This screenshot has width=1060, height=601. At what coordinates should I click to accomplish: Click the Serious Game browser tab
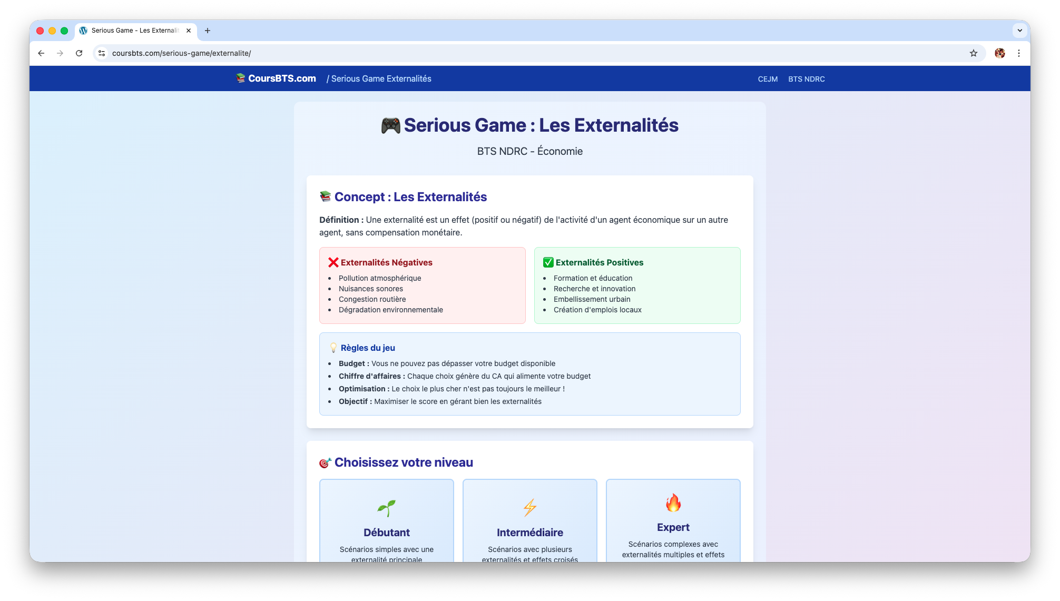pyautogui.click(x=134, y=31)
